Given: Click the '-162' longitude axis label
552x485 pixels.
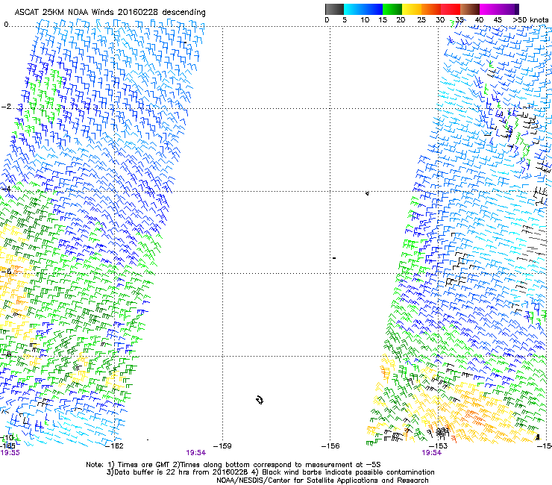Looking at the screenshot, I should [x=114, y=446].
